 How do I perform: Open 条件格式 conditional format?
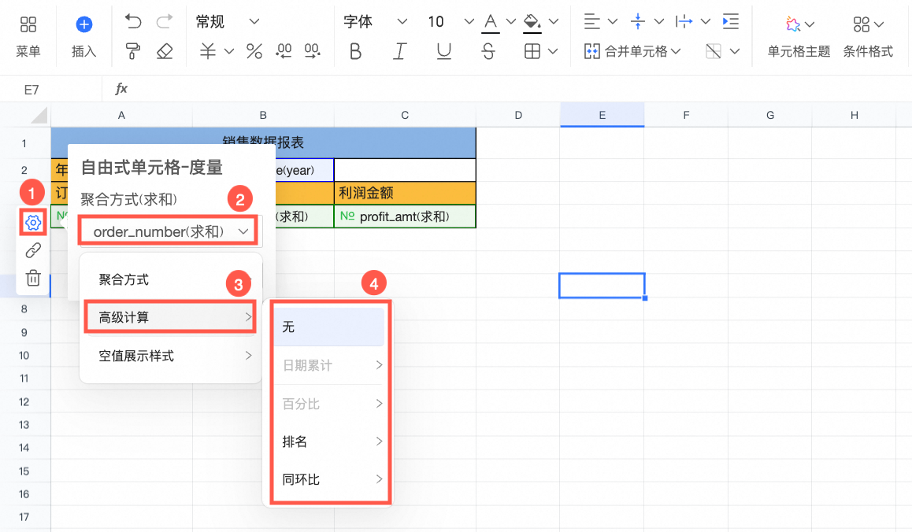pyautogui.click(x=868, y=38)
